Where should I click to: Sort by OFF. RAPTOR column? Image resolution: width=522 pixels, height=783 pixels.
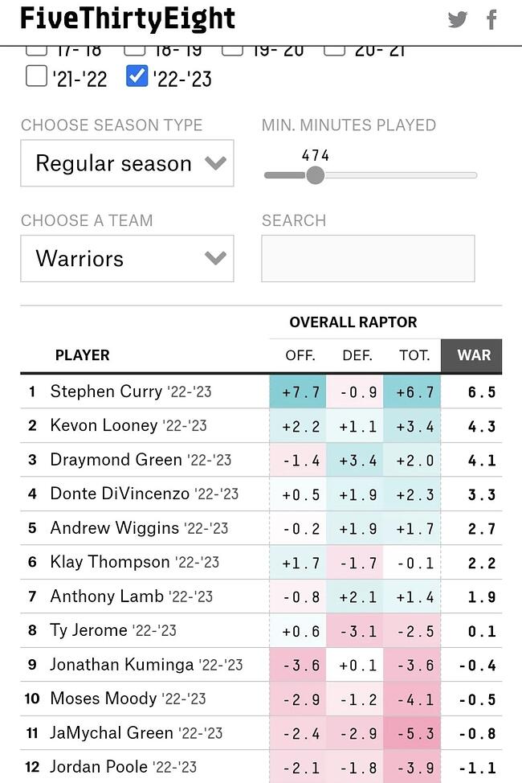[300, 355]
